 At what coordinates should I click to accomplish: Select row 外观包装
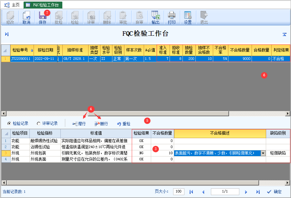[146, 153]
